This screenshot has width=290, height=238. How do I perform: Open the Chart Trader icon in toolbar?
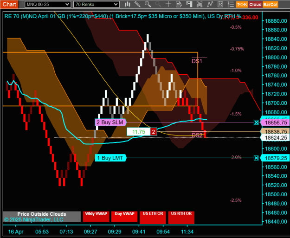189,4
